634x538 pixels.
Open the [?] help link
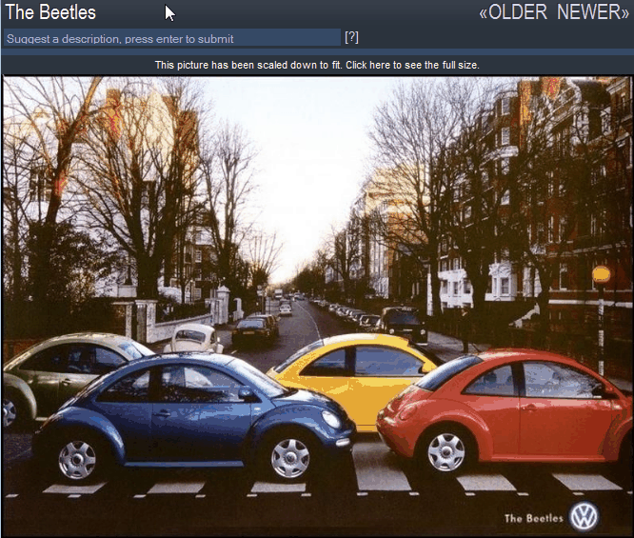tap(351, 37)
